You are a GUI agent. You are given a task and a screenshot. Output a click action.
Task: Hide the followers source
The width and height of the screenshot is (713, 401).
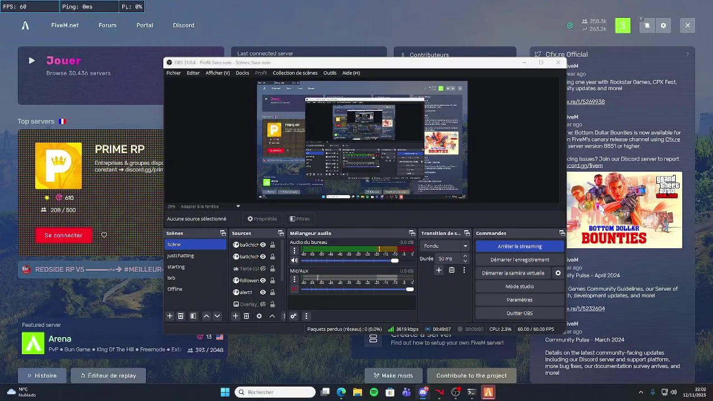tap(263, 280)
